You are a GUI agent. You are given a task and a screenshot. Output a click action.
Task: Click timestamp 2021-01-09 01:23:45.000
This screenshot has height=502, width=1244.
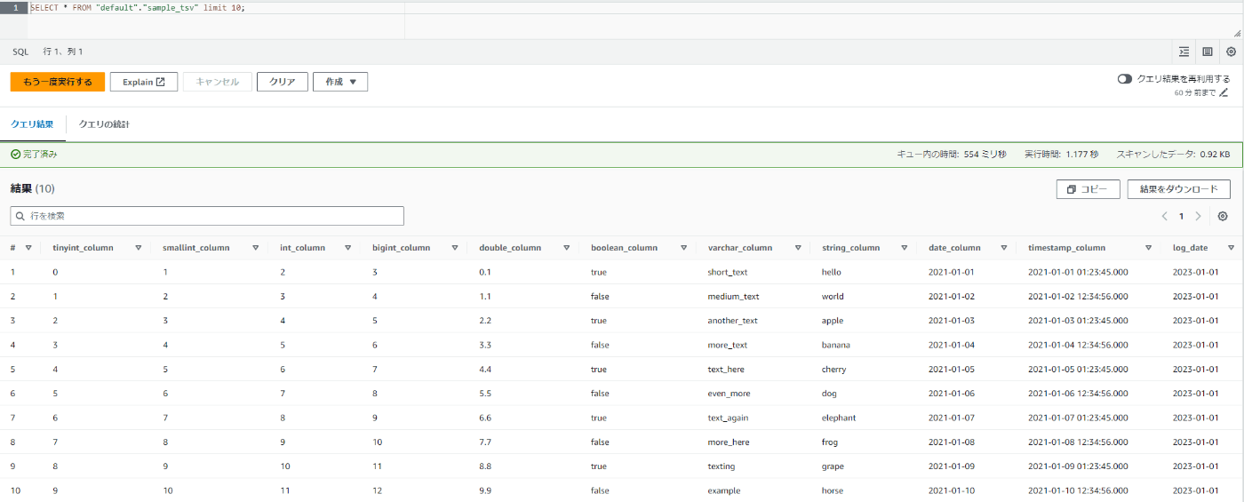click(x=1078, y=466)
